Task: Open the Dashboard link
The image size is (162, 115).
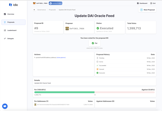Action: (x=142, y=3)
